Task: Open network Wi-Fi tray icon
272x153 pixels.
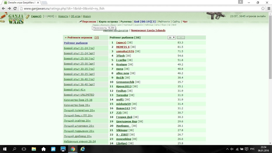Action: click(237, 149)
